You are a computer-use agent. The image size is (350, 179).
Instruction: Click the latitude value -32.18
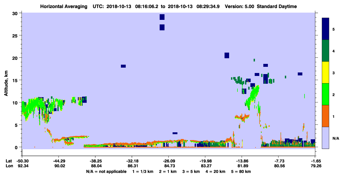[132, 161]
